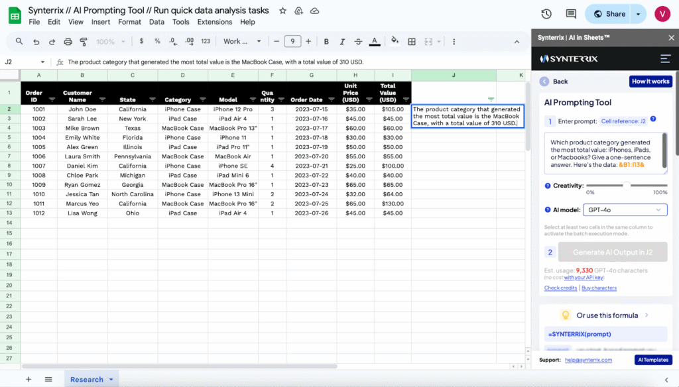Open the Total Value column filter
Image resolution: width=679 pixels, height=387 pixels.
tap(406, 99)
